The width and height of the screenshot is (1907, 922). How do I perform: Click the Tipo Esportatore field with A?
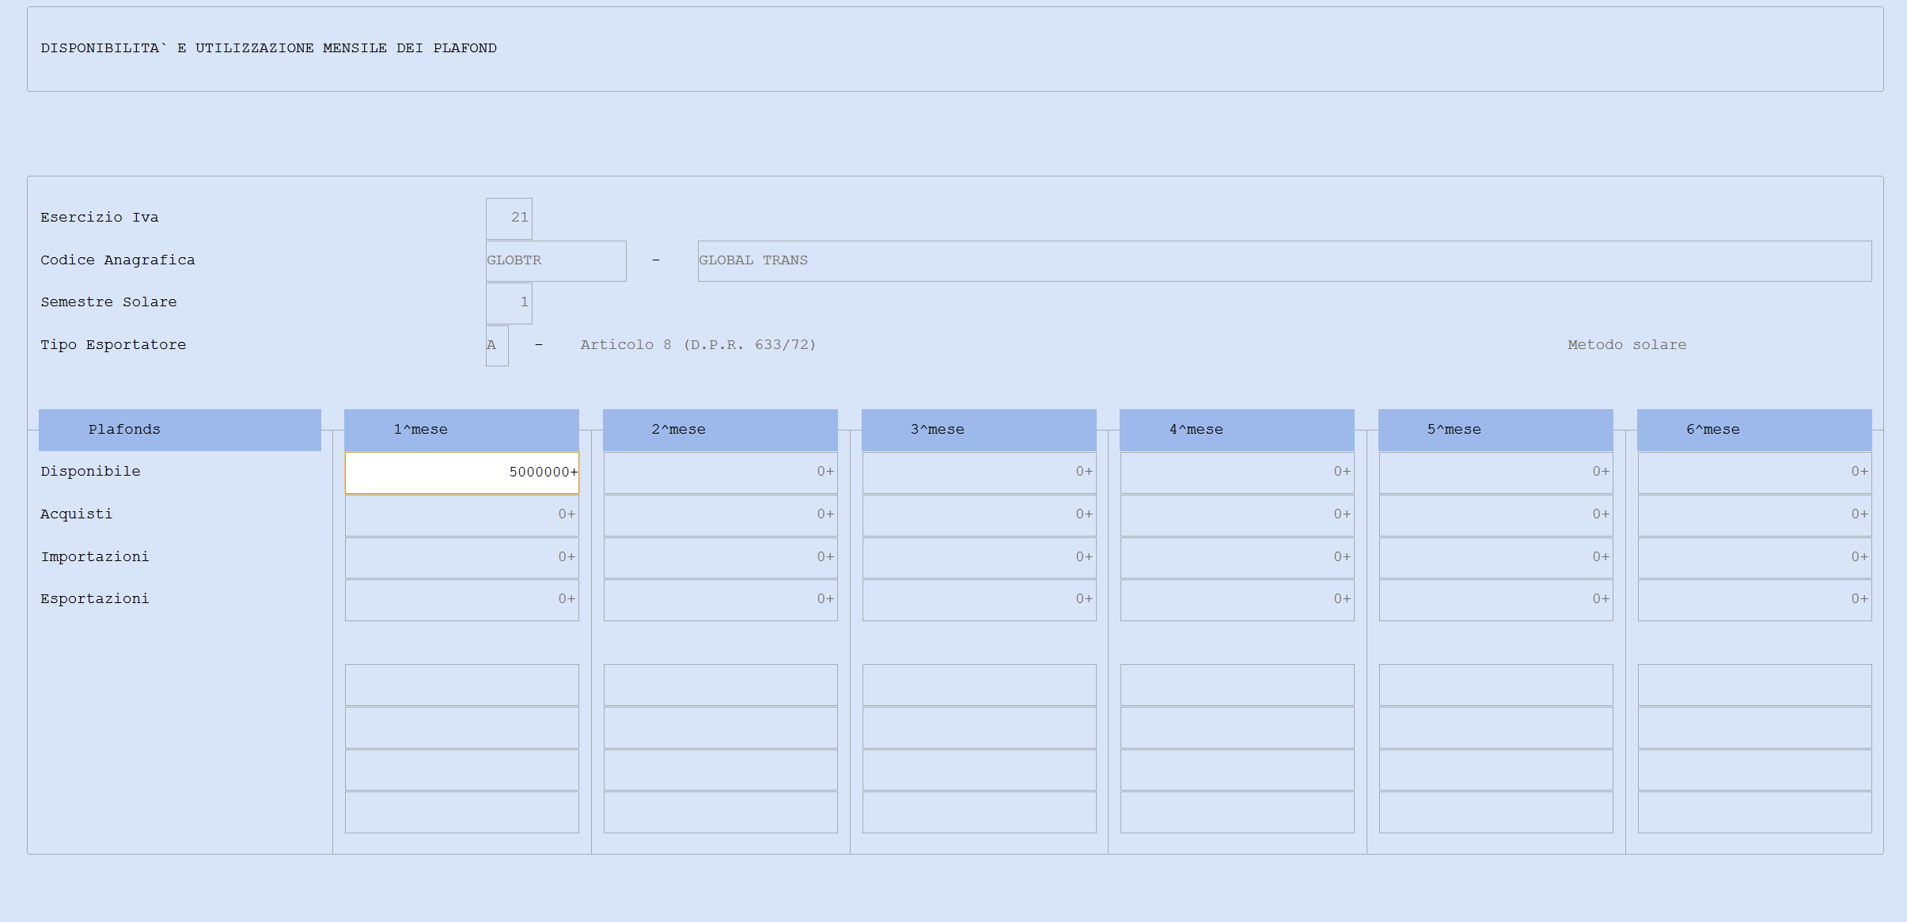pyautogui.click(x=497, y=346)
